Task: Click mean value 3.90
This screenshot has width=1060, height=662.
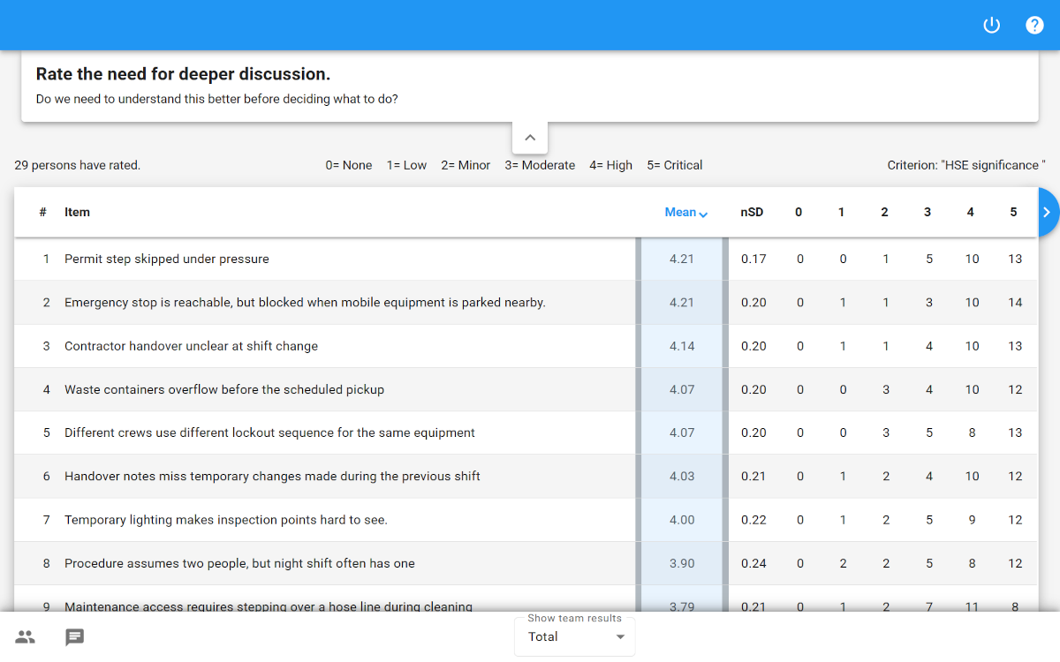Action: tap(682, 563)
